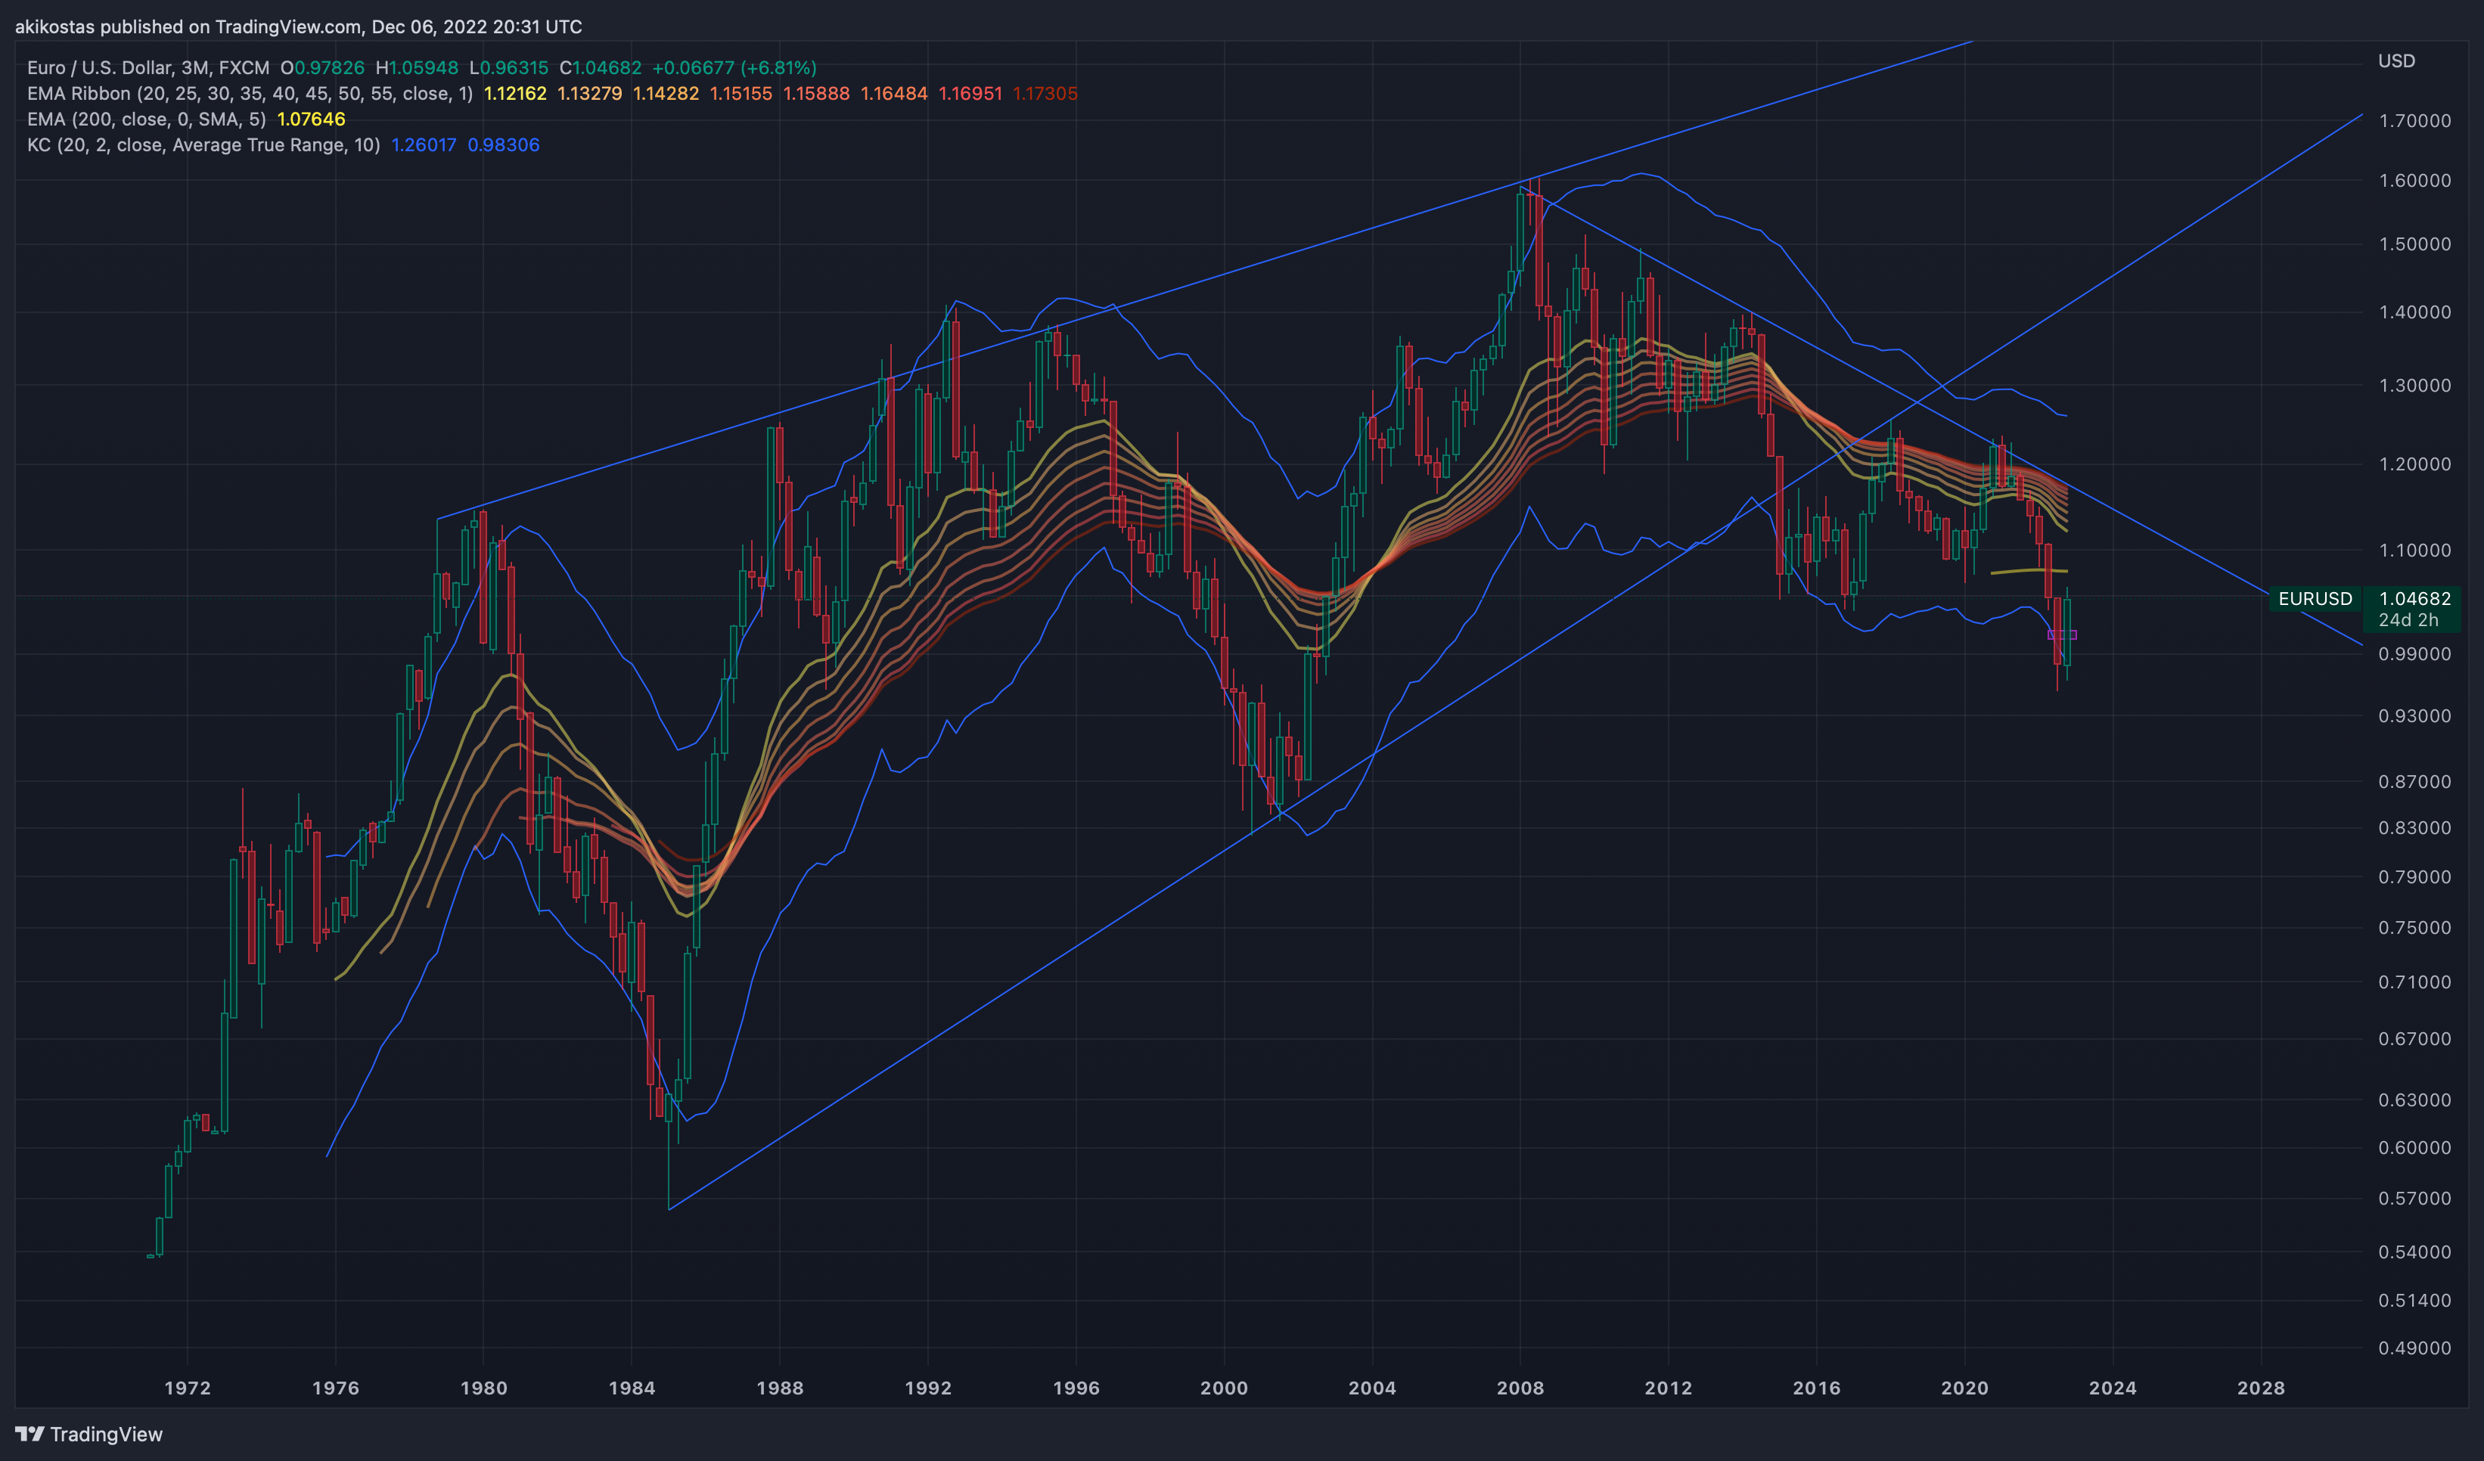Click the 2020 time axis label
Viewport: 2484px width, 1461px height.
click(1964, 1388)
